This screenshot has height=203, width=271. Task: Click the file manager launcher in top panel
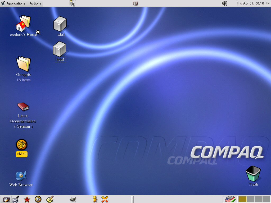click(73, 3)
